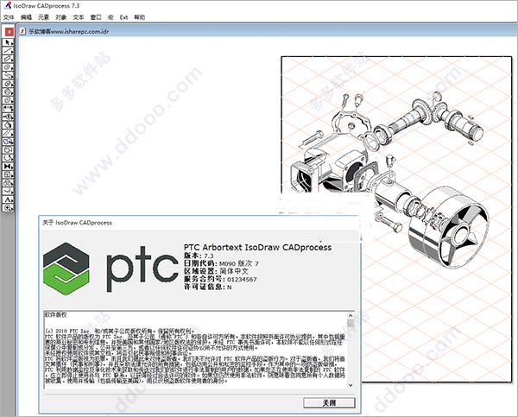Click the 'PTC Arbortext IsoDraw CADprocess' heading
This screenshot has height=417, width=518.
[x=257, y=247]
